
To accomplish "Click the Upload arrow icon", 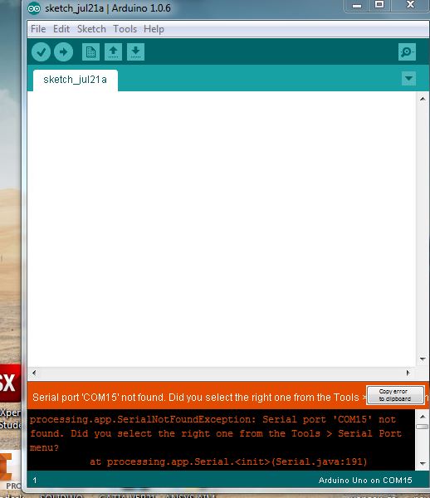I will tap(64, 51).
